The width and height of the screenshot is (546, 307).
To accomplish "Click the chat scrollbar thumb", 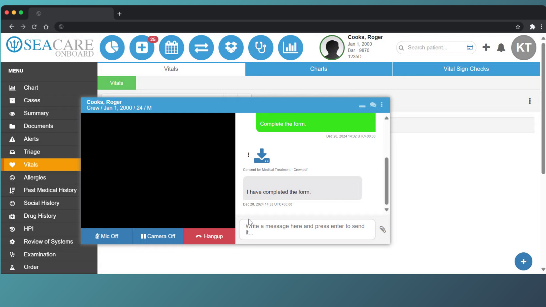I will tap(386, 181).
